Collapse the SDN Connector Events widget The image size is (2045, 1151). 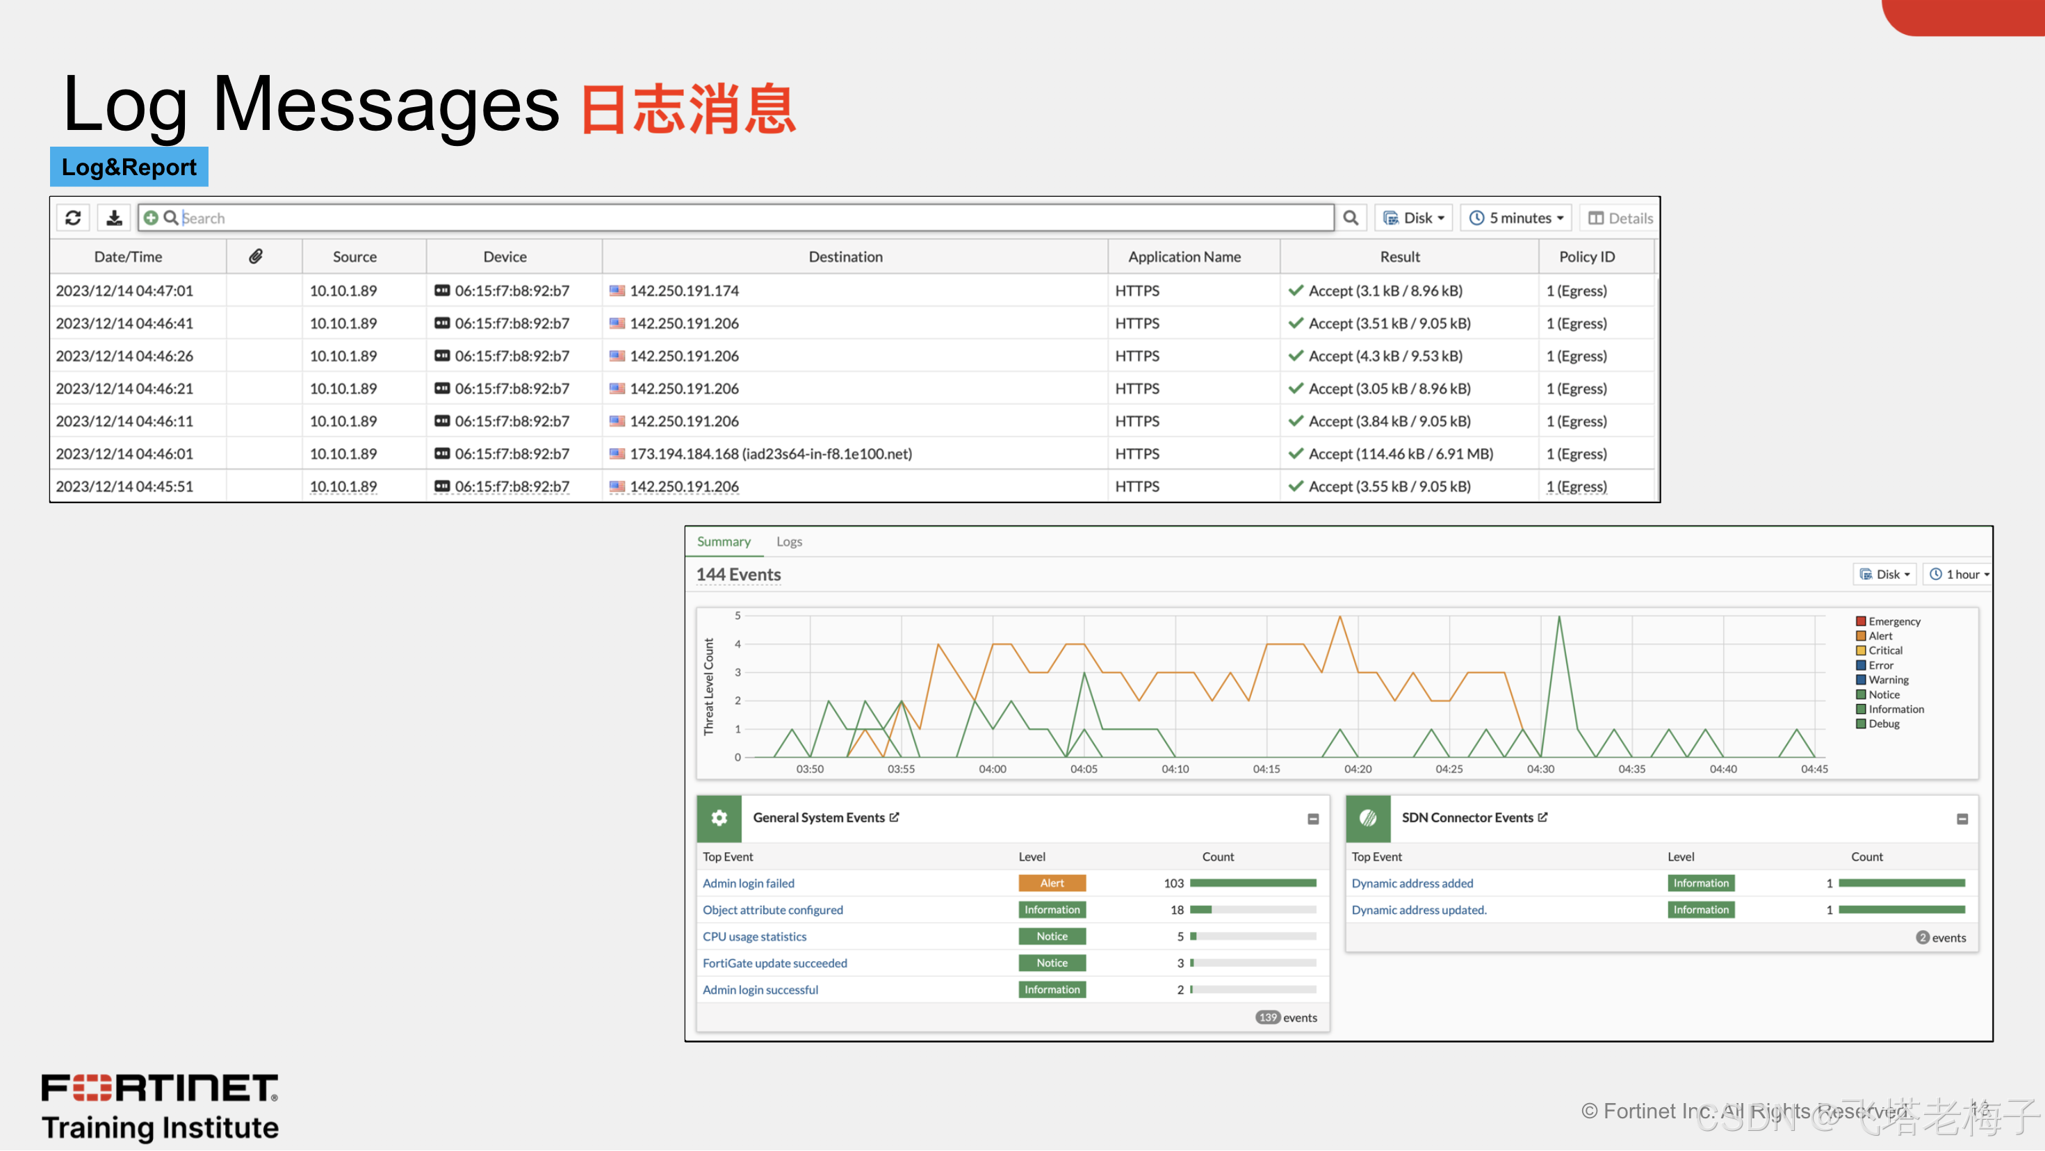[1962, 818]
